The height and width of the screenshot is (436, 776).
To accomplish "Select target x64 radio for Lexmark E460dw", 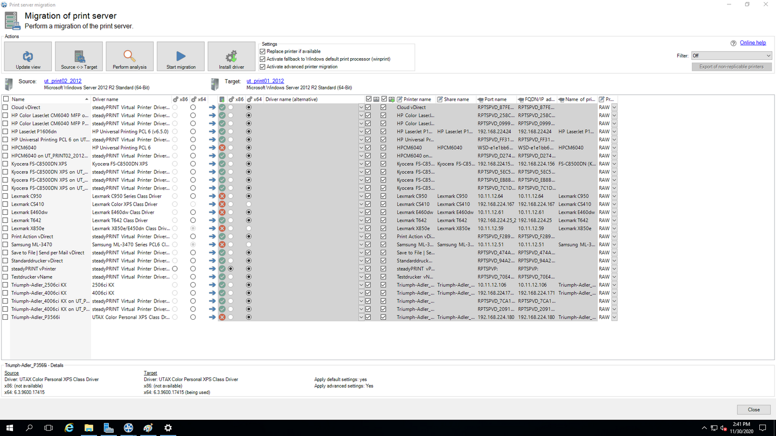I will 248,212.
